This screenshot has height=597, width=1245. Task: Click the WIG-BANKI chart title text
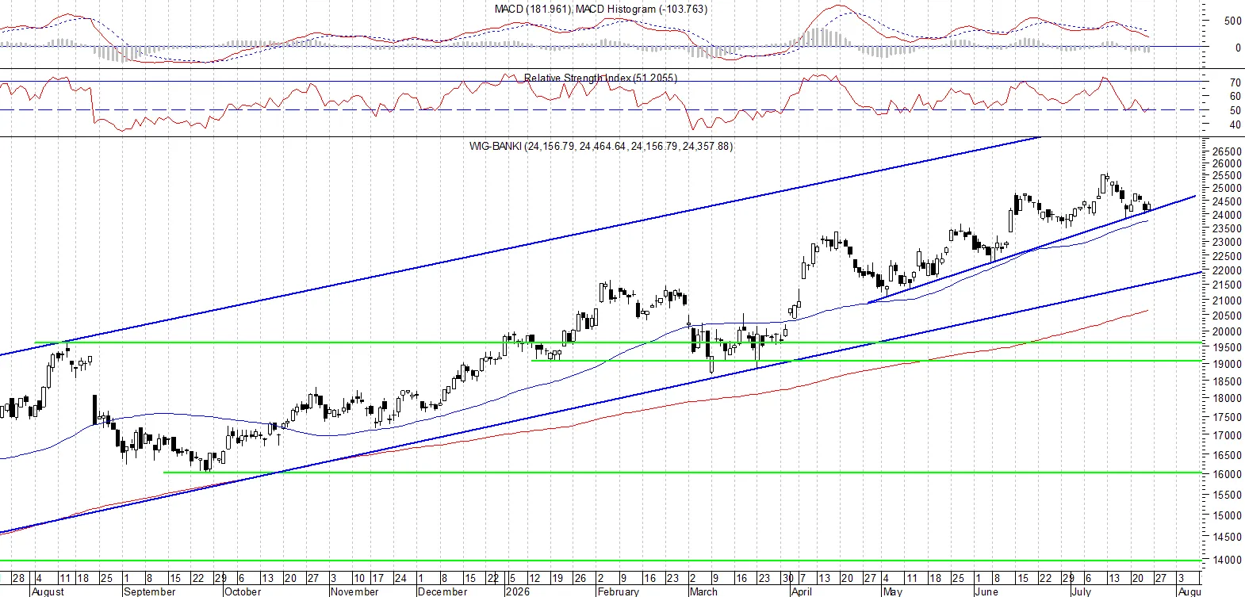click(x=600, y=146)
